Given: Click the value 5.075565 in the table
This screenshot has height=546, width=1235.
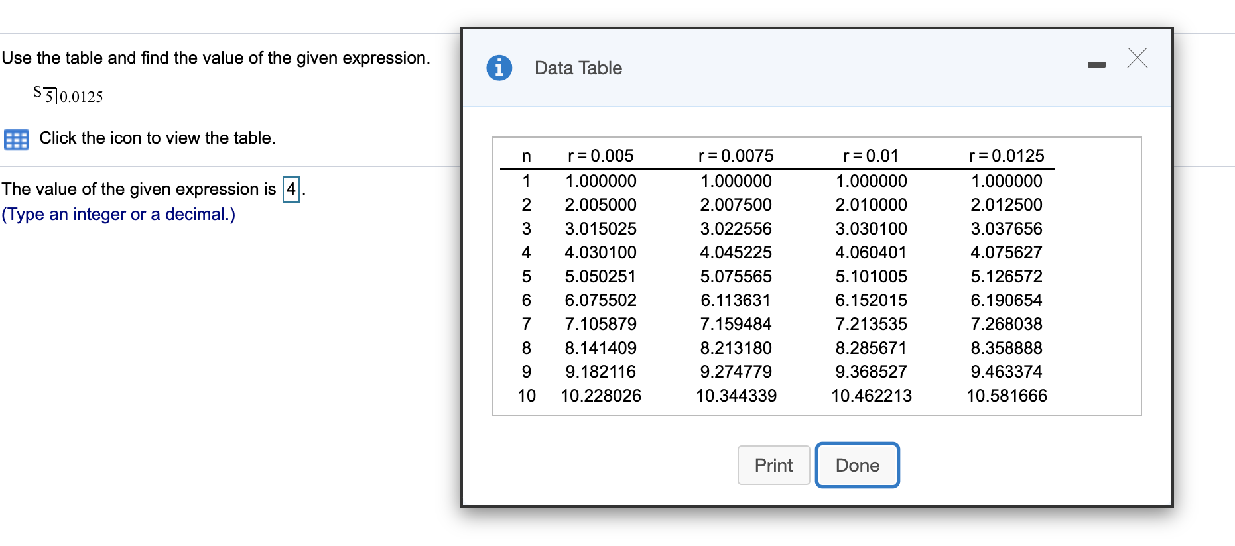Looking at the screenshot, I should click(x=736, y=276).
